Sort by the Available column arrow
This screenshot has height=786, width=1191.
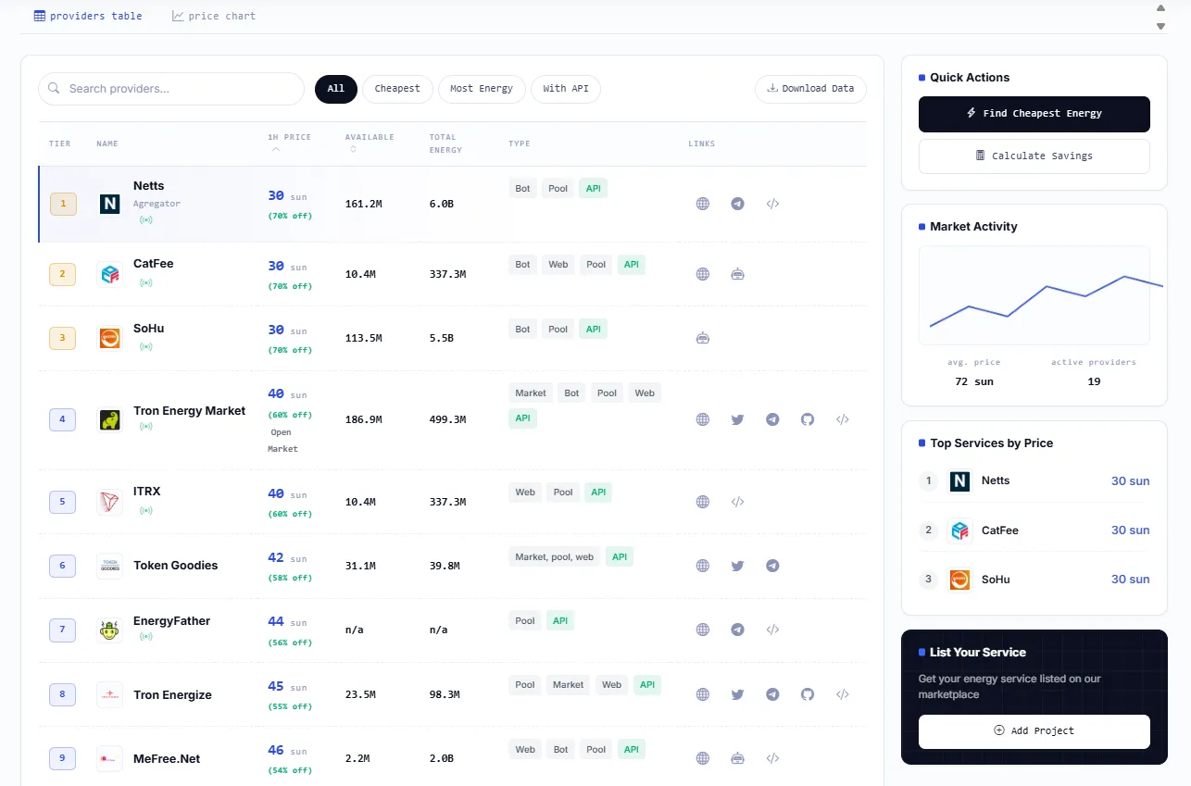(352, 149)
